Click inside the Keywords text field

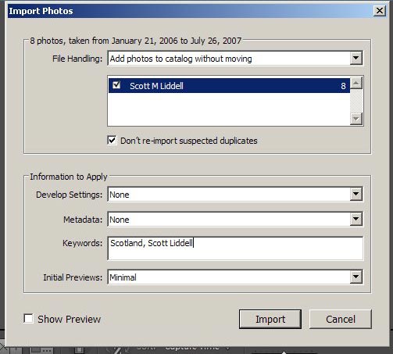tap(235, 249)
